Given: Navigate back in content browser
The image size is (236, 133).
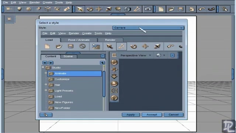Looking at the screenshot, I should click(x=45, y=63).
